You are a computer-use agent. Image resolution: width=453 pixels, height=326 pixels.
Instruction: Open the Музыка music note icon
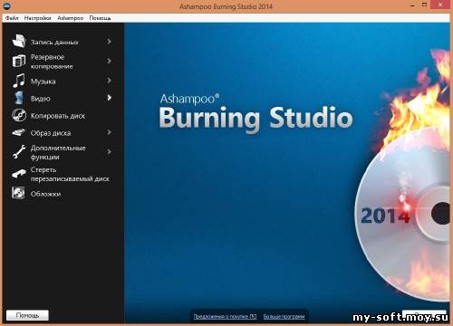click(19, 81)
